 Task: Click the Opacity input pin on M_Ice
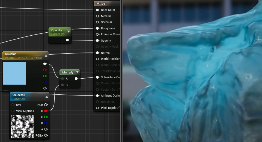click(x=98, y=41)
